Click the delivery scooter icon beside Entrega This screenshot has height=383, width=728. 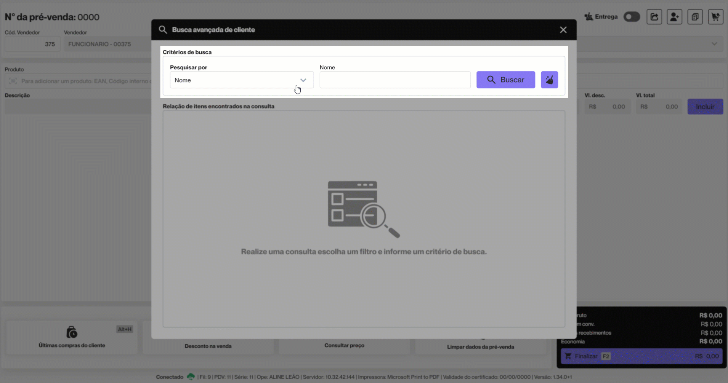(x=589, y=17)
